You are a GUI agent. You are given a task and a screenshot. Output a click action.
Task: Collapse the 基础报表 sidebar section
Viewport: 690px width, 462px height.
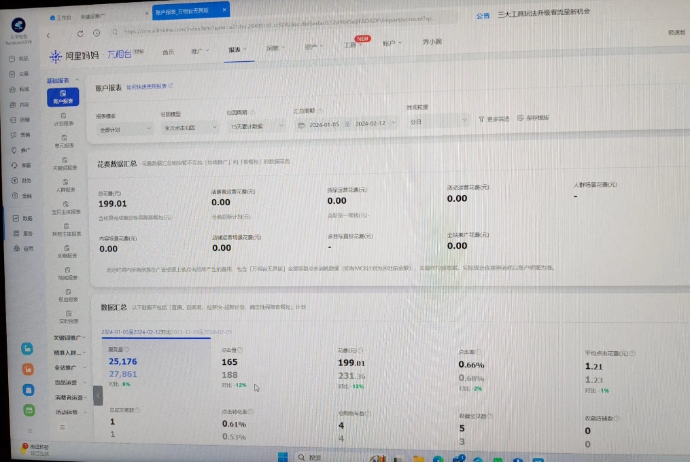63,81
